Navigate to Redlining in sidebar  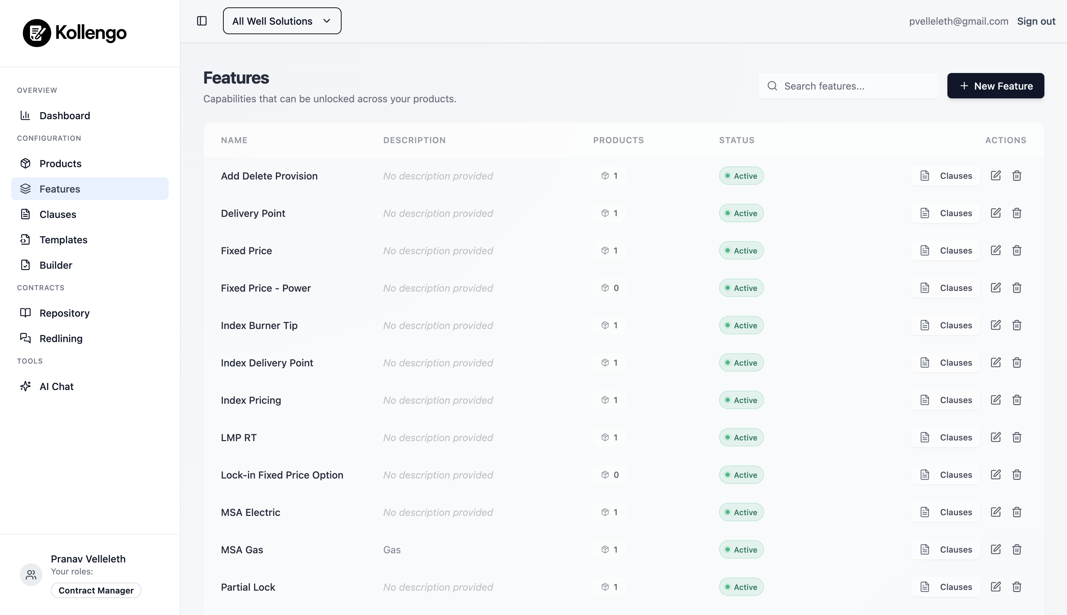coord(61,339)
